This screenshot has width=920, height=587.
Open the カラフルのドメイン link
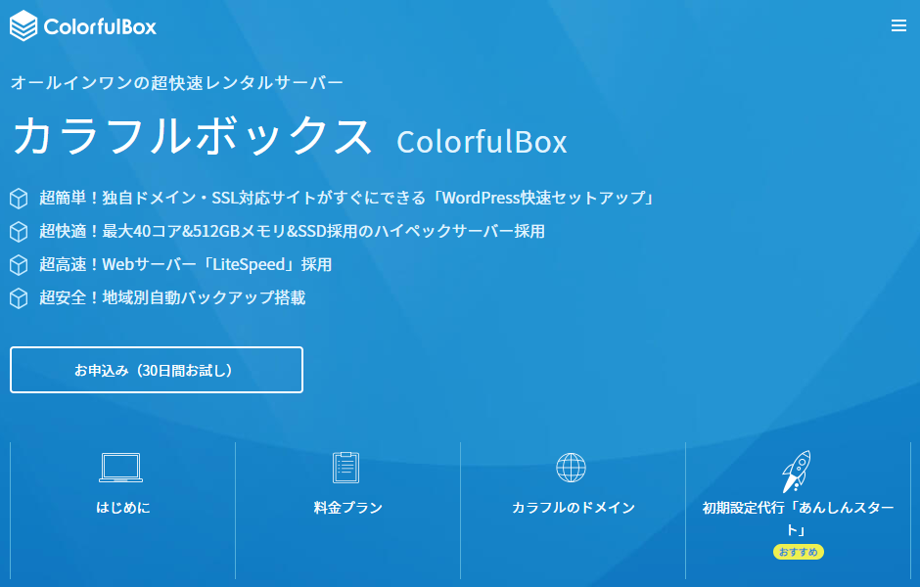coord(574,507)
